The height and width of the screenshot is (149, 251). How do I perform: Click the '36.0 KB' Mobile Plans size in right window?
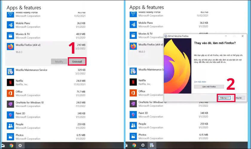pos(204,23)
